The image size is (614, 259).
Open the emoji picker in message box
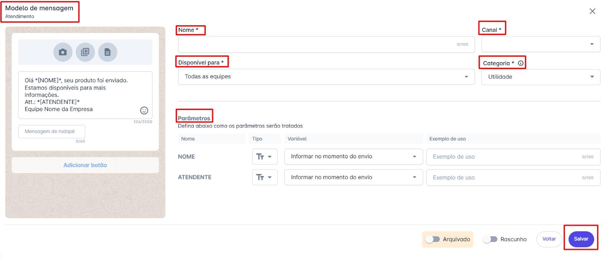144,111
